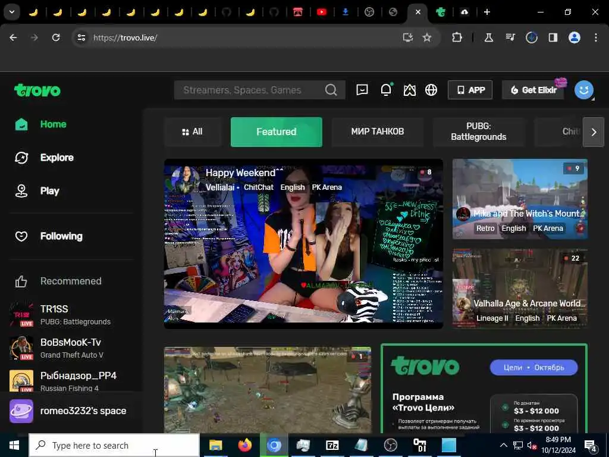
Task: Click the Recommened thumbs-up icon
Action: coord(21,281)
